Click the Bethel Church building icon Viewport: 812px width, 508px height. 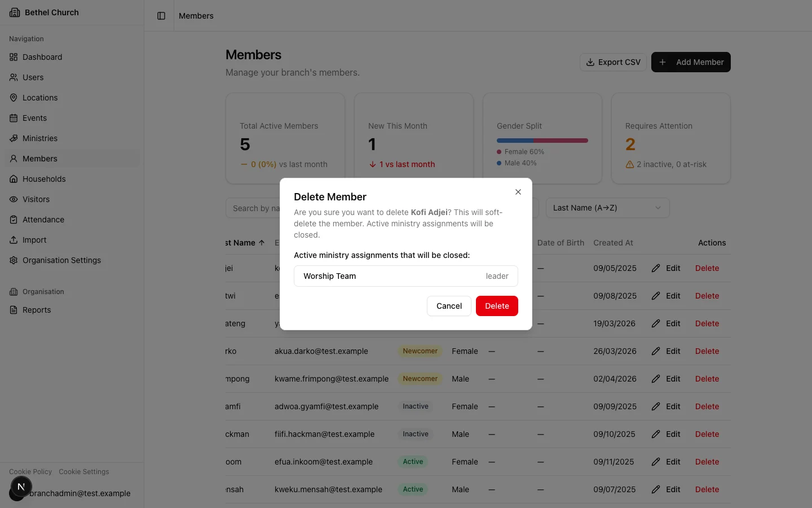pos(15,12)
